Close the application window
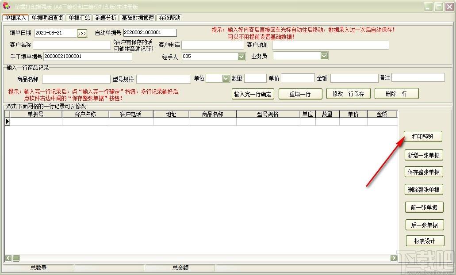456x275 pixels. pos(450,7)
